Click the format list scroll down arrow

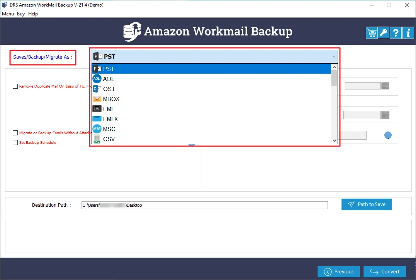coord(334,141)
